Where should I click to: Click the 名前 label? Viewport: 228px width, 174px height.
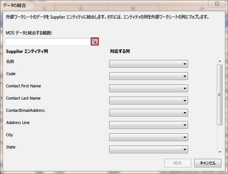(10, 61)
